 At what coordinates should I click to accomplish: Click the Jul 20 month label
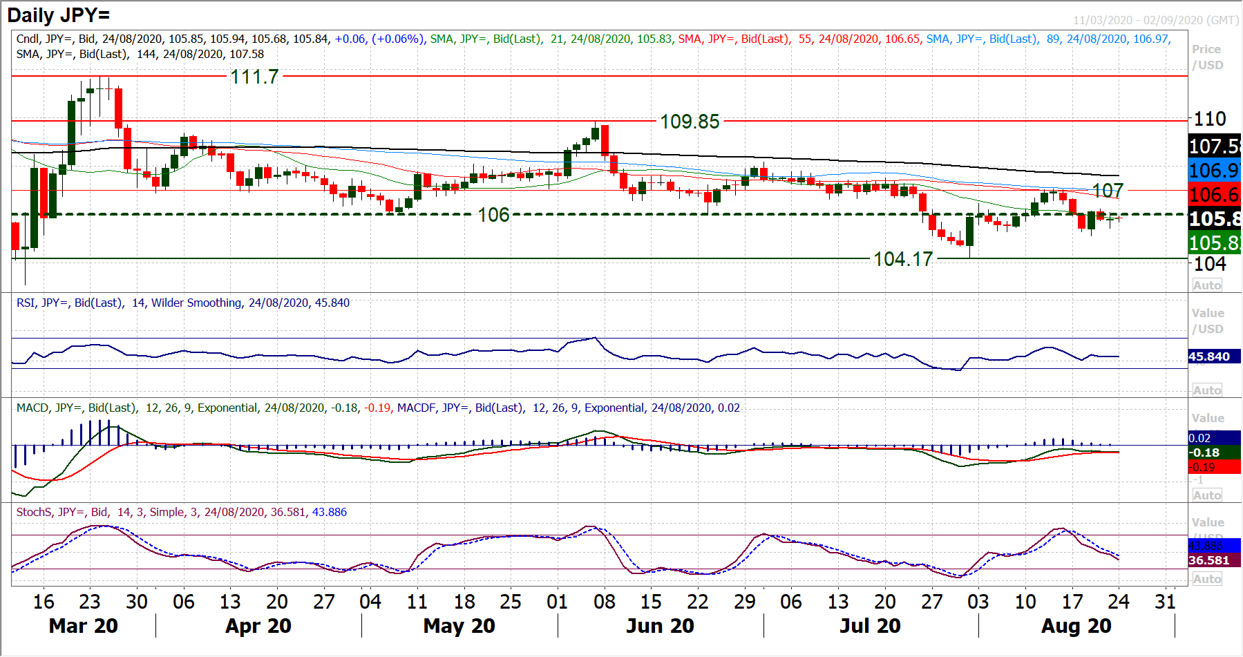(871, 626)
